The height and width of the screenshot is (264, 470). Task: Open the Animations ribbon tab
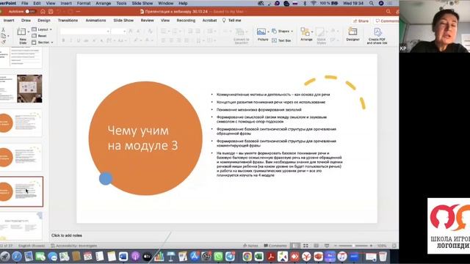click(95, 21)
